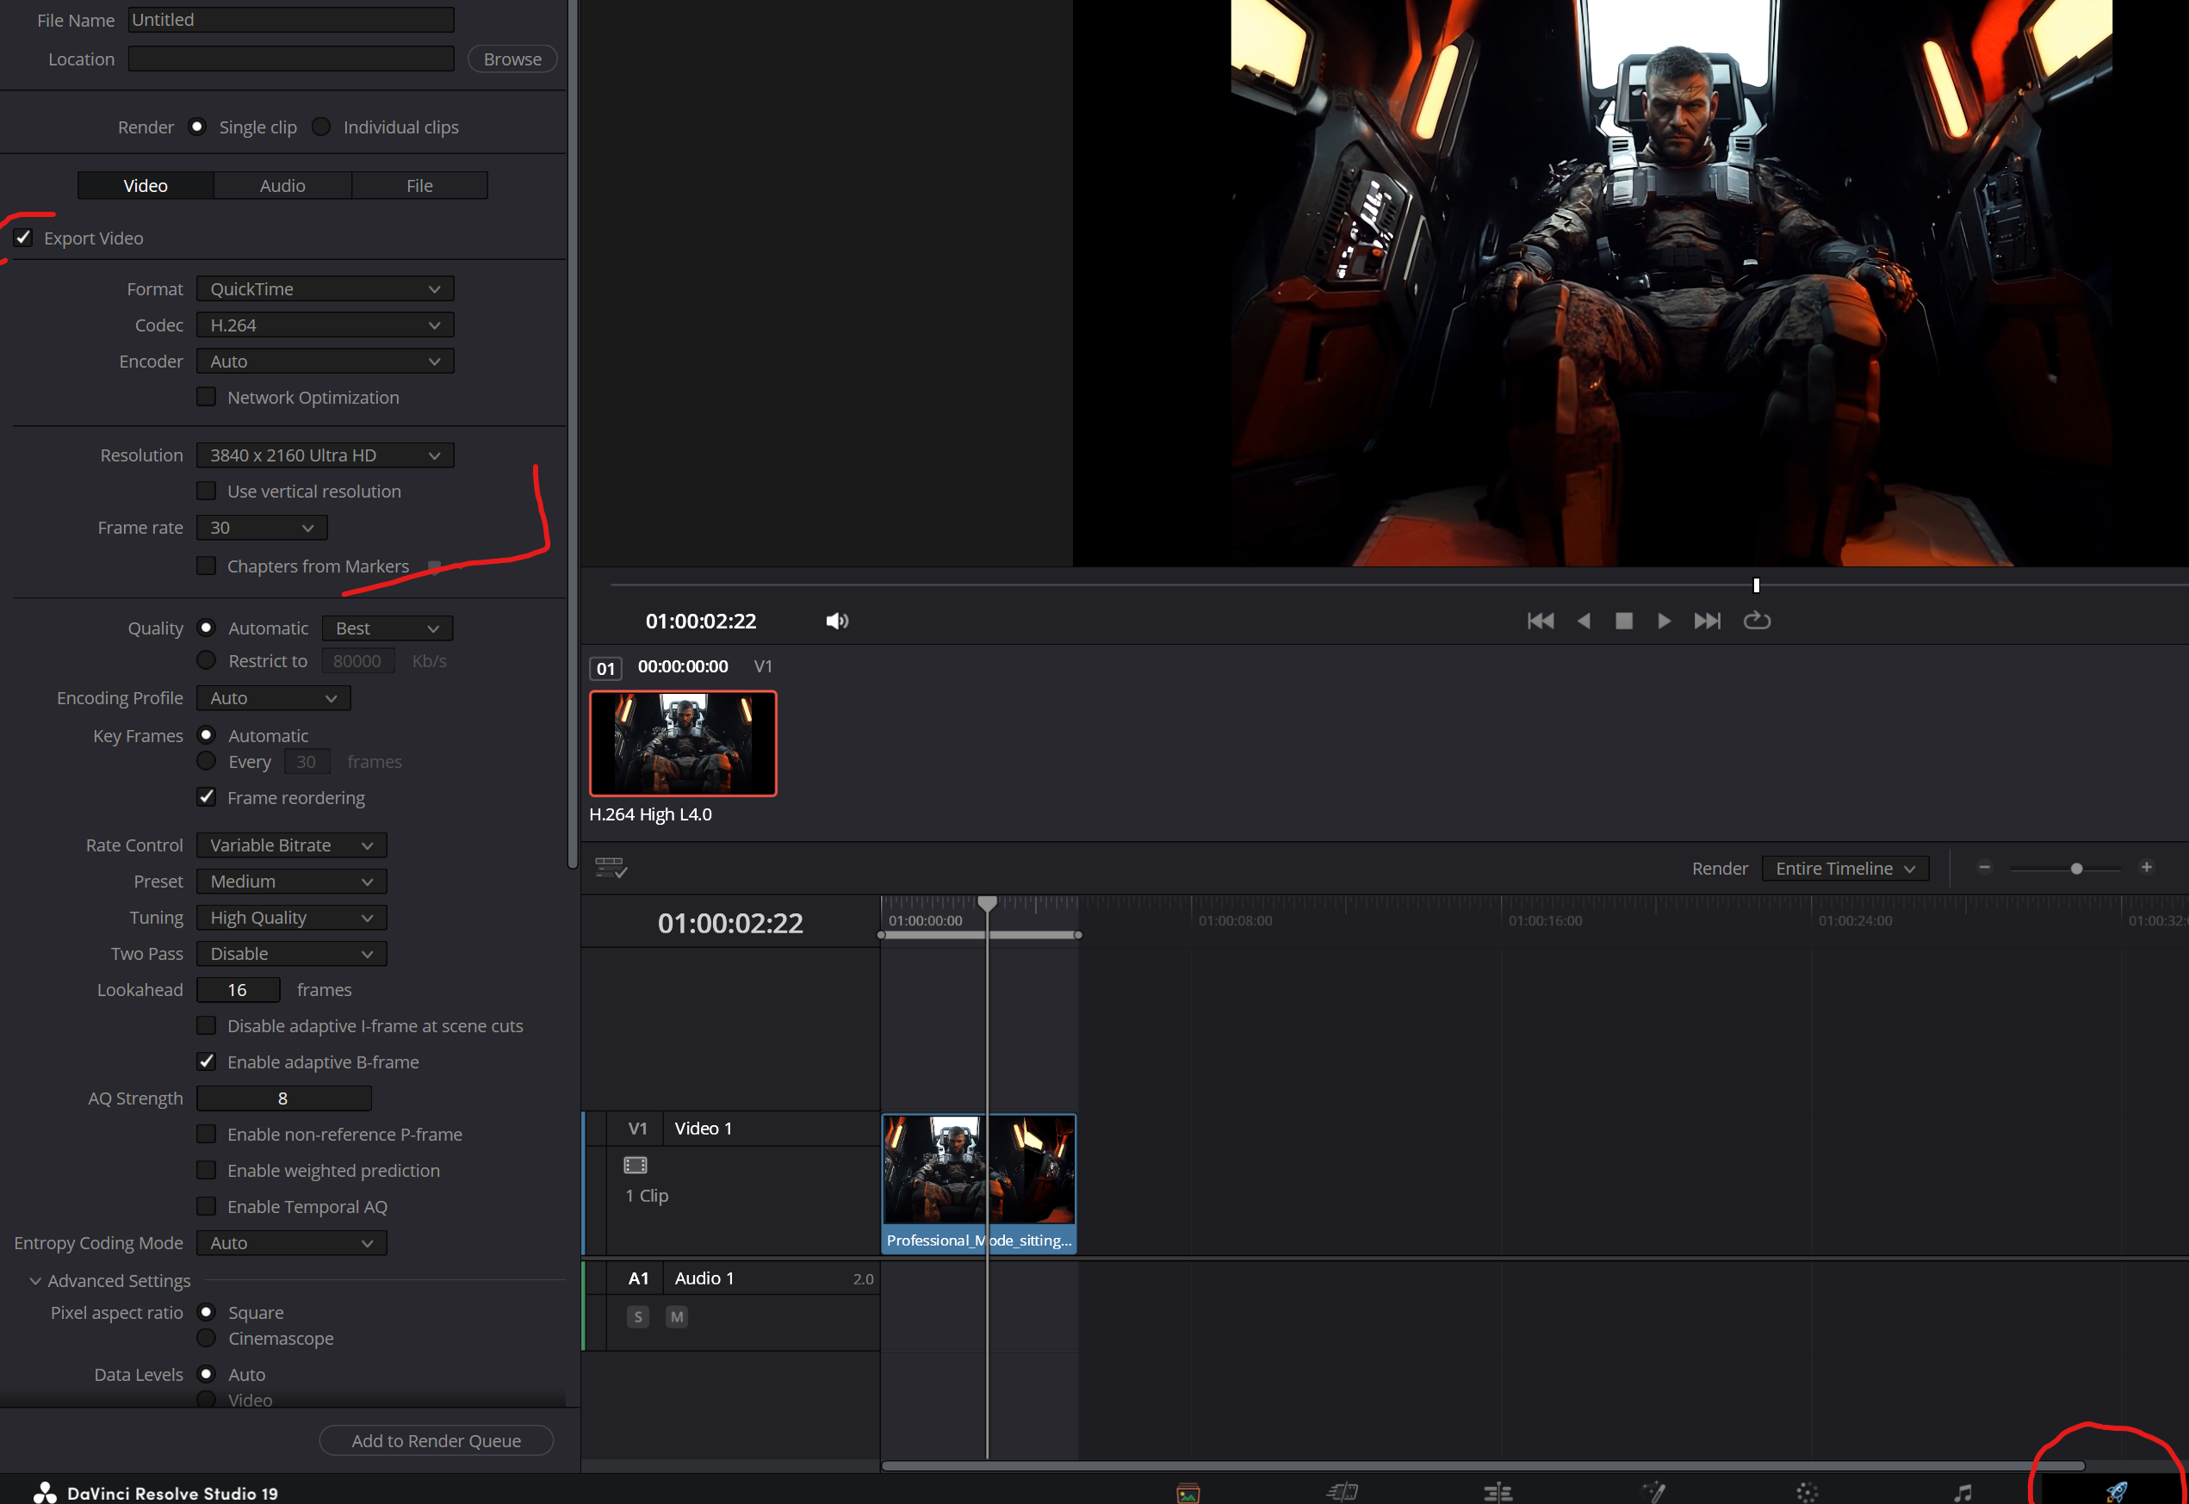Viewport: 2189px width, 1504px height.
Task: Open the Edit page icon
Action: click(1498, 1493)
